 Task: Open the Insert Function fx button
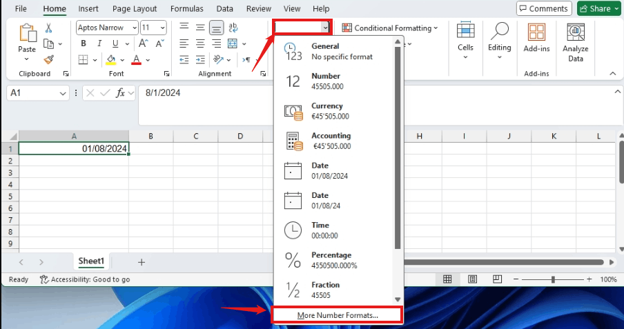tap(120, 93)
